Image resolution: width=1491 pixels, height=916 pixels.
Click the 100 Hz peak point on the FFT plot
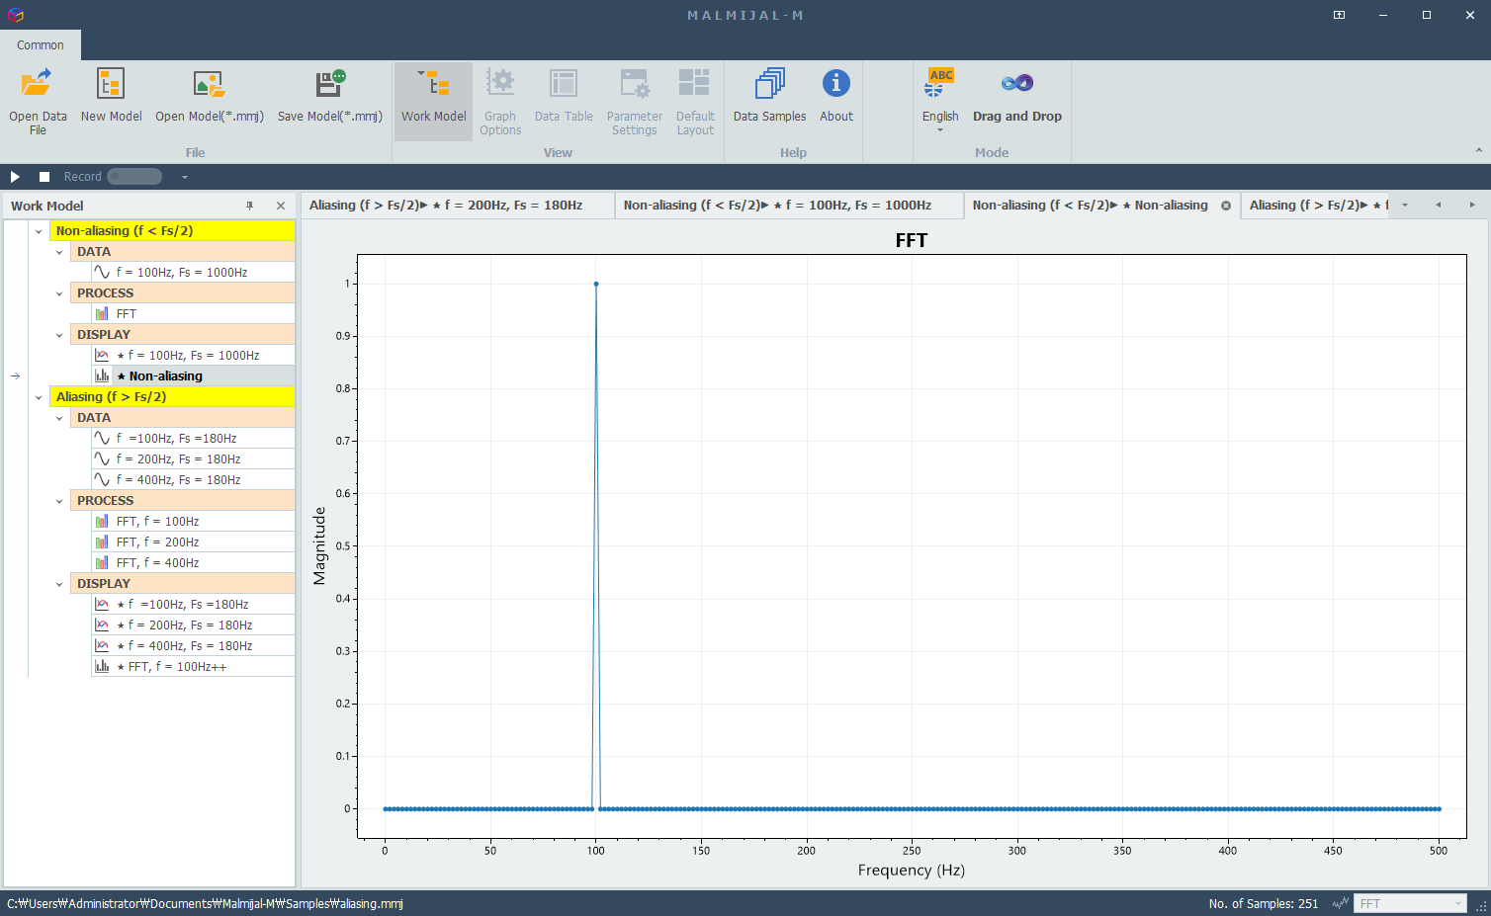[596, 284]
